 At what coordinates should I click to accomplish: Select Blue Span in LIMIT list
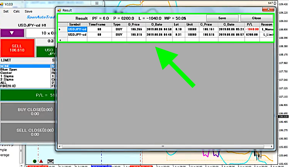coord(9,69)
